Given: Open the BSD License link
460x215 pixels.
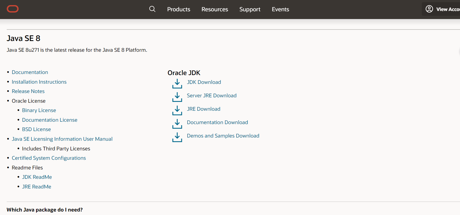Looking at the screenshot, I should (36, 129).
